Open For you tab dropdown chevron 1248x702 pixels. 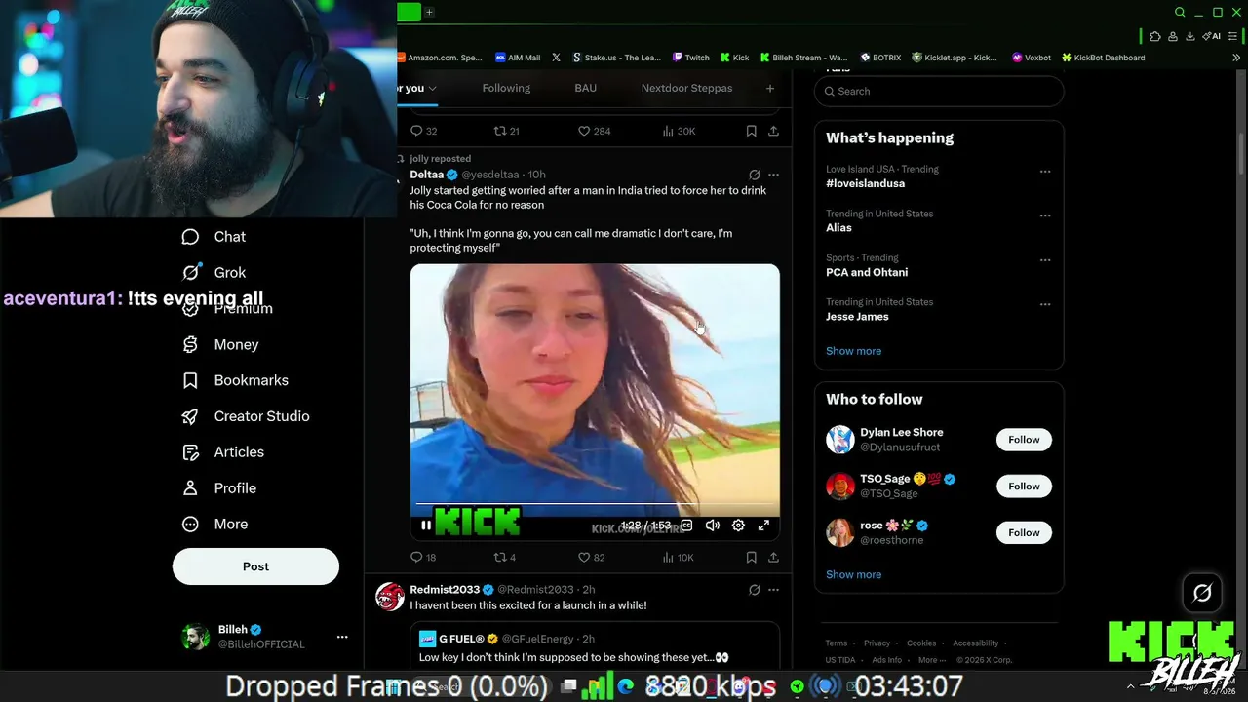coord(432,88)
